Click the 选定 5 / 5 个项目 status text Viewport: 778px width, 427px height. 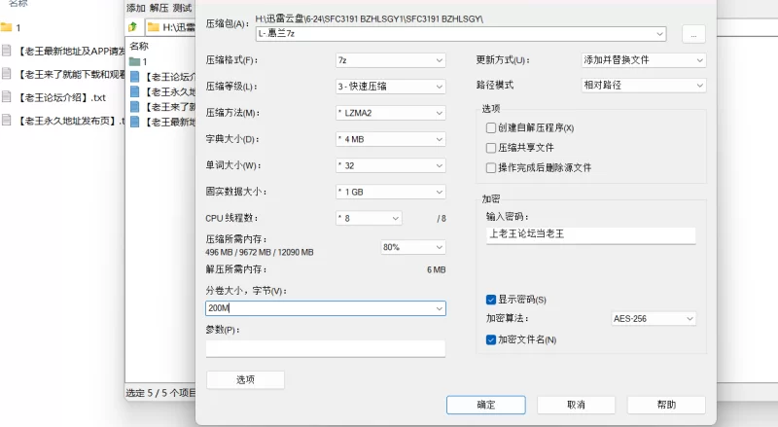tap(160, 393)
